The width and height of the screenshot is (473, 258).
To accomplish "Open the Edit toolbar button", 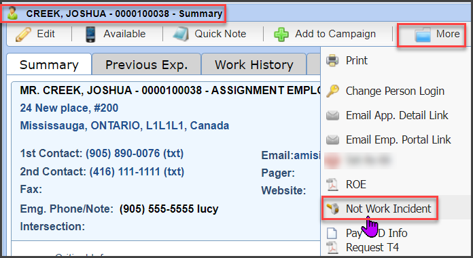I will point(35,34).
